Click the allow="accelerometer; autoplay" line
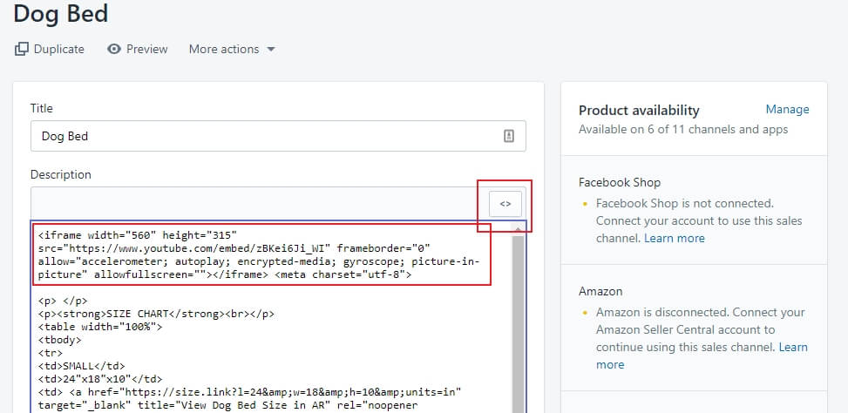The image size is (848, 413). click(259, 261)
